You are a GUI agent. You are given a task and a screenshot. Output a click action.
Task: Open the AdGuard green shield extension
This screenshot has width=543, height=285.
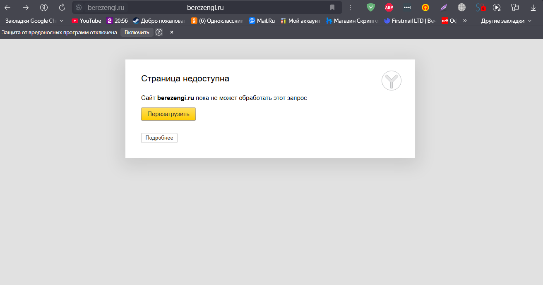tap(371, 7)
